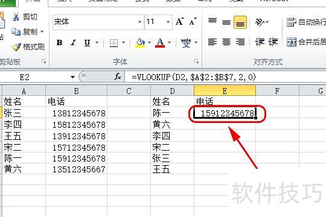Click cell containing 13912345678
The height and width of the screenshot is (217, 326).
76,136
